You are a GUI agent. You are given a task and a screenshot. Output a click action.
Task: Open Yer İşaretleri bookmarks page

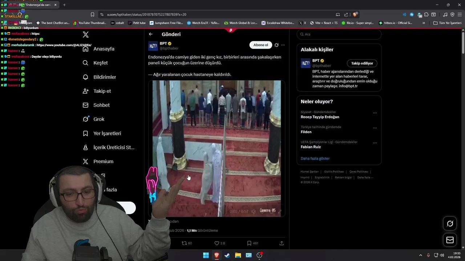(102, 133)
